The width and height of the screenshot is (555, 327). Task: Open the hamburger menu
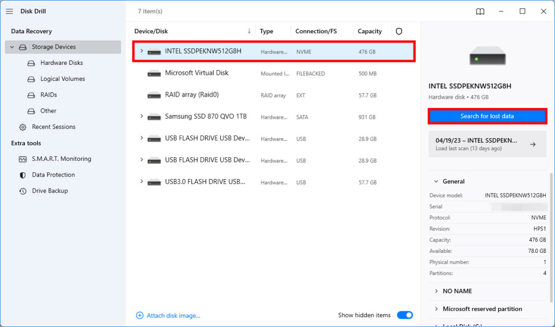[x=9, y=11]
